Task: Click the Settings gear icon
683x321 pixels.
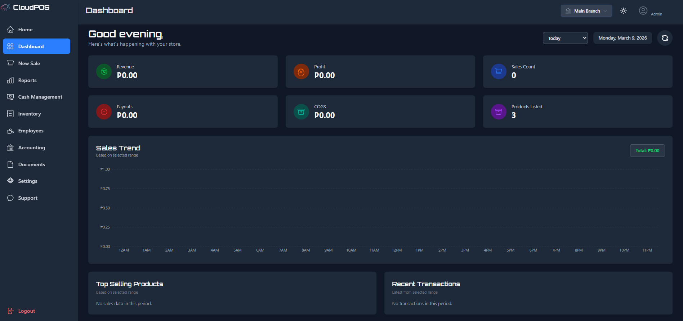Action: click(x=10, y=181)
